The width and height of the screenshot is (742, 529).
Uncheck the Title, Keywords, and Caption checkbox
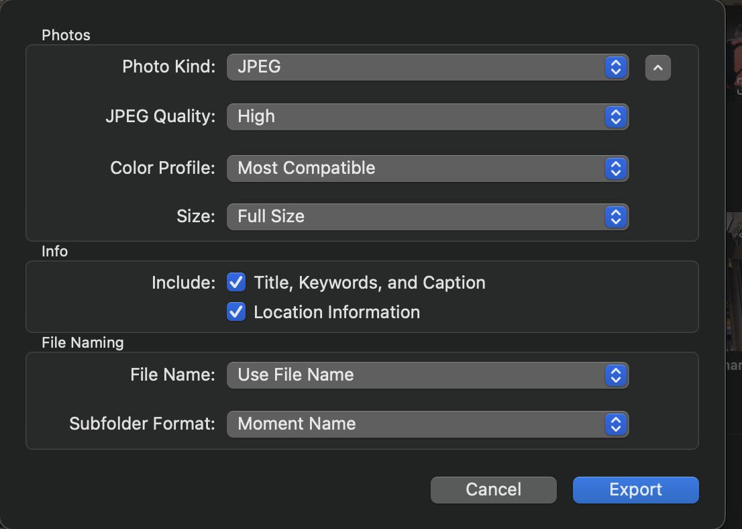(236, 283)
